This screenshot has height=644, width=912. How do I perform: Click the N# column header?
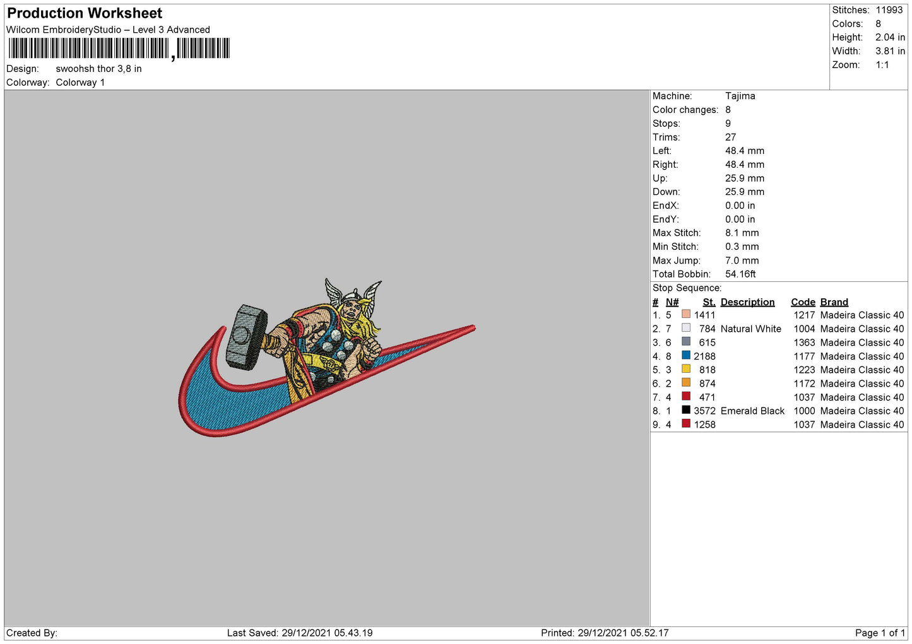(x=672, y=302)
